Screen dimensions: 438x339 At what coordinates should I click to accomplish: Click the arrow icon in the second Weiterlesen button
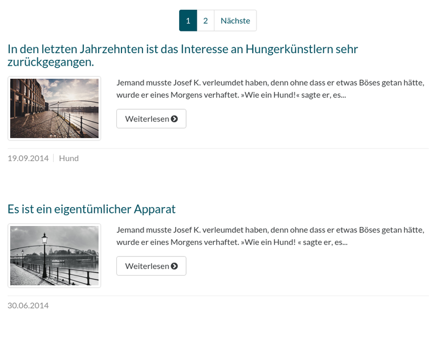(x=175, y=266)
